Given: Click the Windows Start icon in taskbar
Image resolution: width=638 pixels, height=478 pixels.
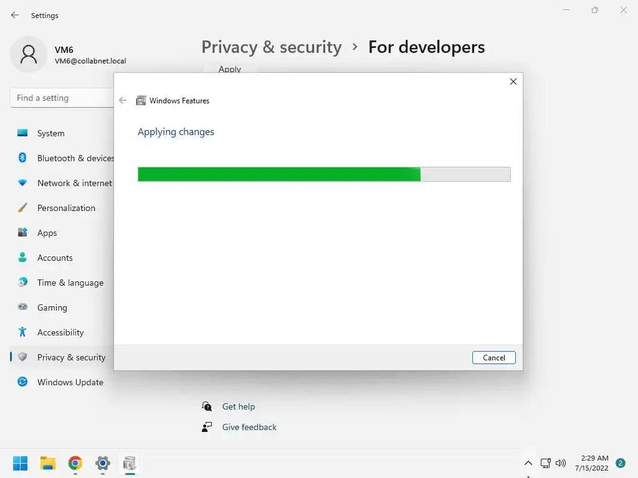Looking at the screenshot, I should pyautogui.click(x=20, y=463).
